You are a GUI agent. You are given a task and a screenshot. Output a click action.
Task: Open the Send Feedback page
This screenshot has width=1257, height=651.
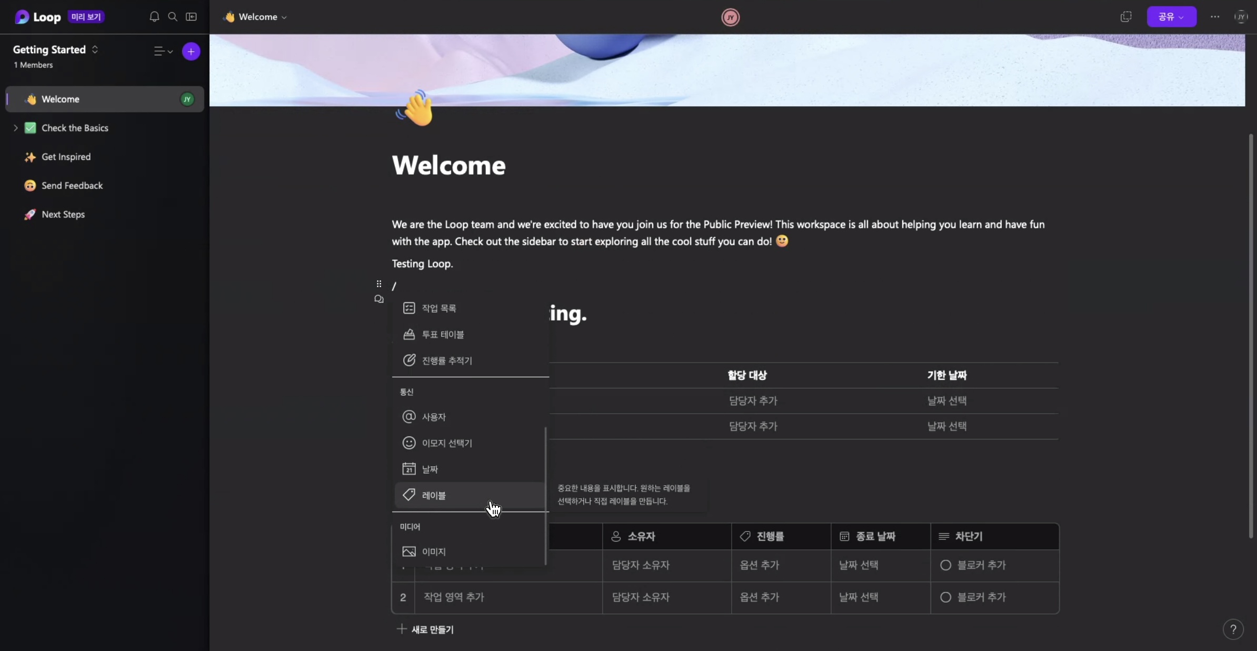pyautogui.click(x=72, y=186)
